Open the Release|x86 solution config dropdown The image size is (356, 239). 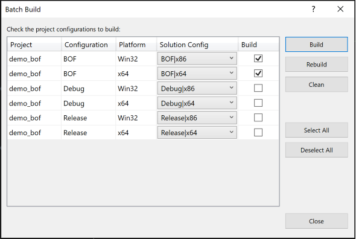point(197,118)
